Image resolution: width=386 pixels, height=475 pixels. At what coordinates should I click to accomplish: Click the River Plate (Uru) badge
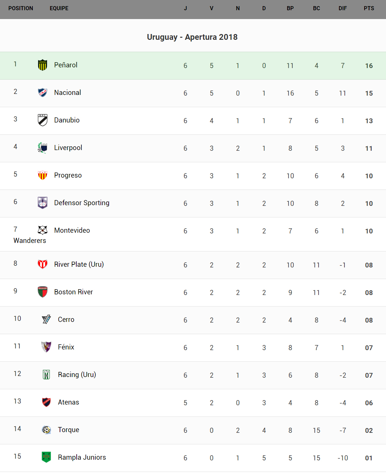(43, 264)
